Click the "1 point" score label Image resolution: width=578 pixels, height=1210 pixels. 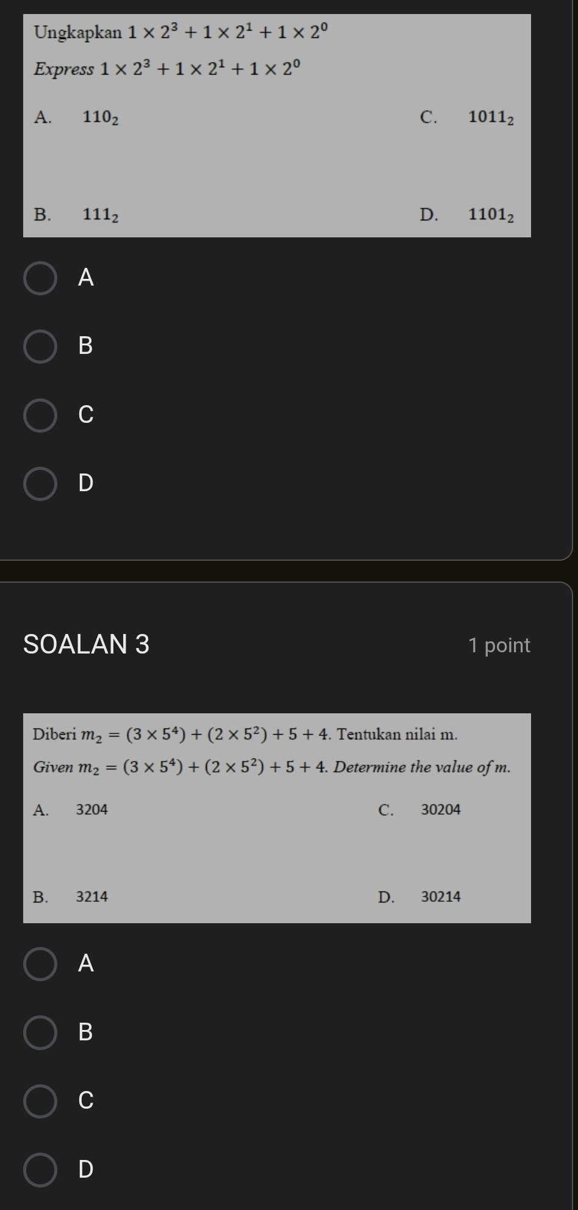tap(499, 646)
